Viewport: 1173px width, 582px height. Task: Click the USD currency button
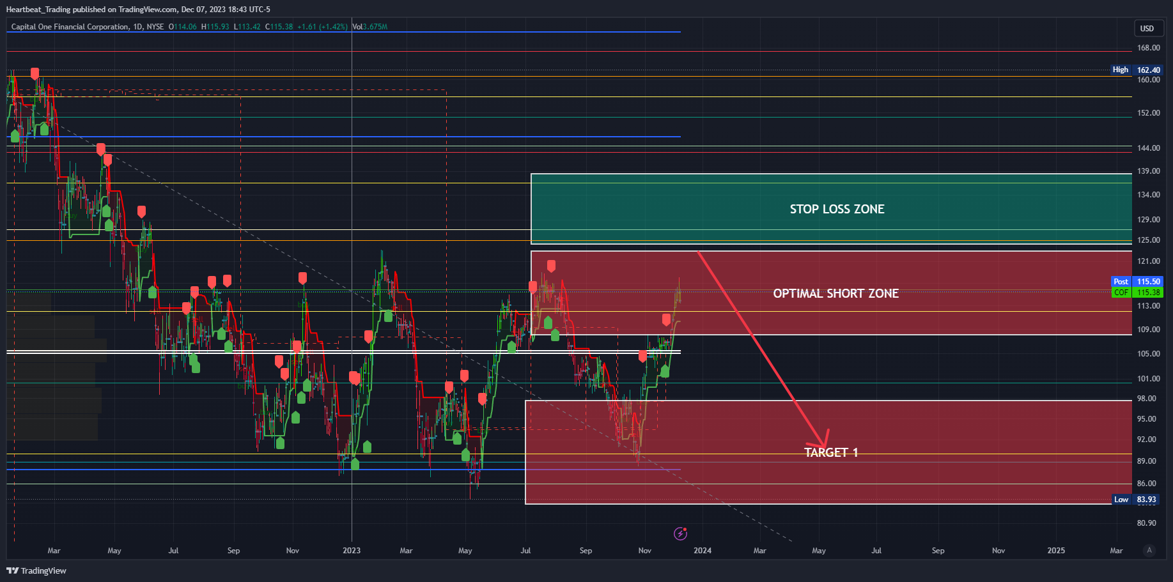tap(1147, 28)
